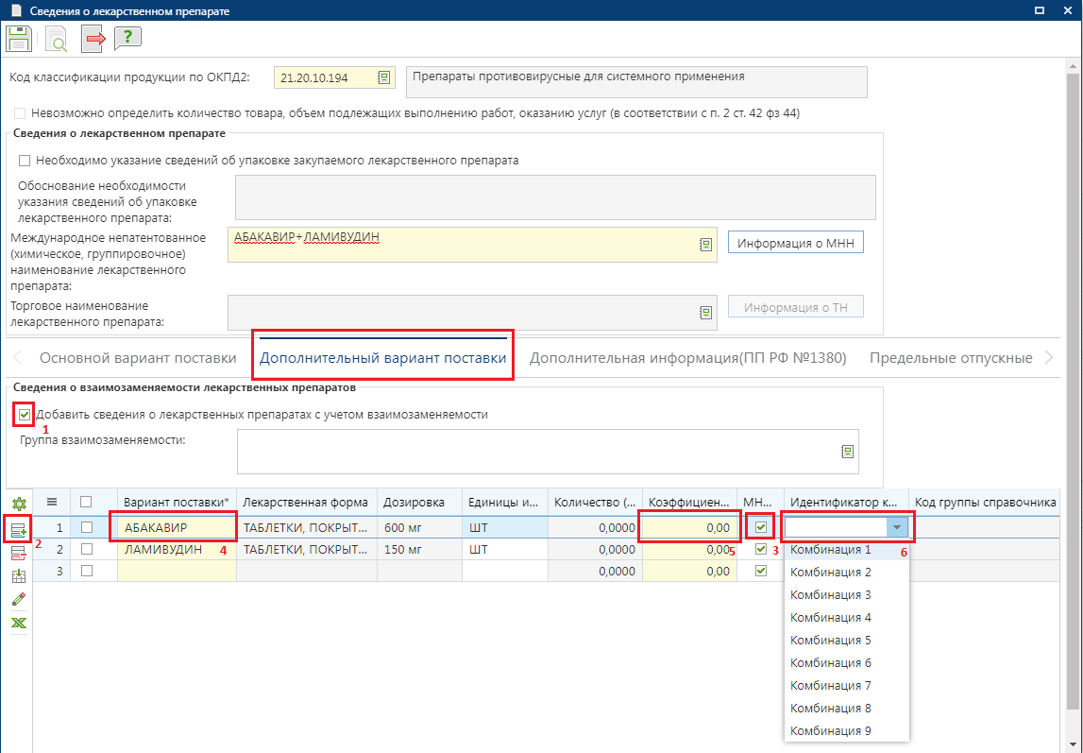This screenshot has width=1083, height=753.
Task: Click the import-into-table icon
Action: pos(19,575)
